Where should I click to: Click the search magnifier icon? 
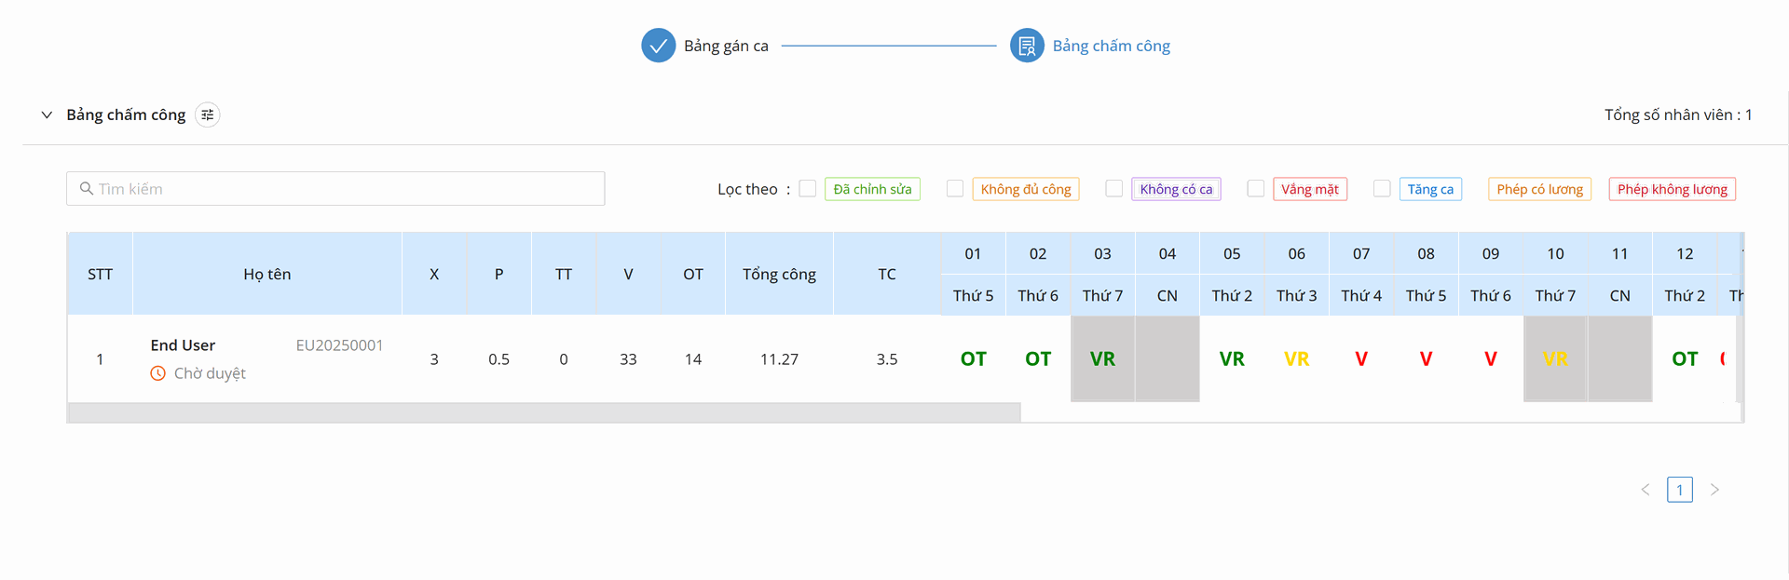[87, 189]
